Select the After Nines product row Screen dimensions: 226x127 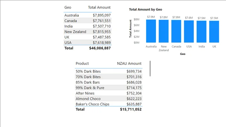pos(109,93)
